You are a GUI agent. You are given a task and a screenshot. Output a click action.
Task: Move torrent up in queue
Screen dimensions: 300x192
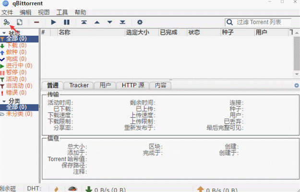point(97,22)
